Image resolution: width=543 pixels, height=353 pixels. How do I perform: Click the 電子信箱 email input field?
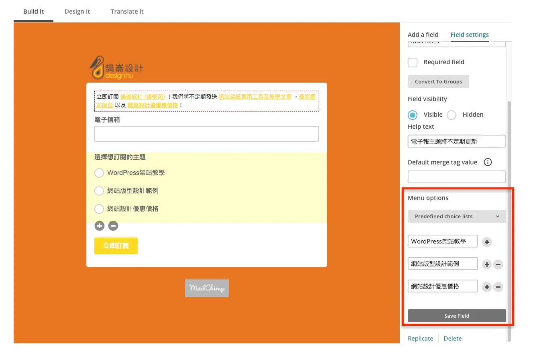[x=207, y=134]
